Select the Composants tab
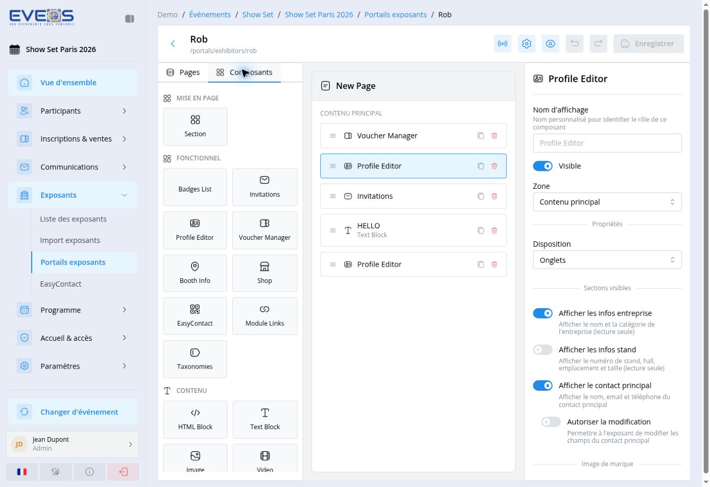This screenshot has height=487, width=710. 244,73
